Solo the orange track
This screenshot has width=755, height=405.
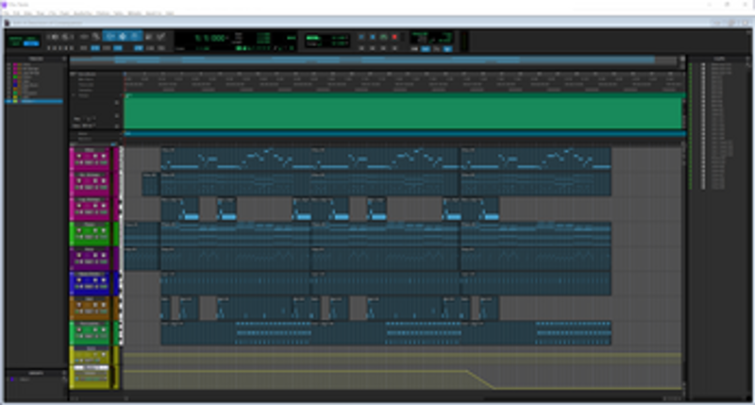pos(95,305)
